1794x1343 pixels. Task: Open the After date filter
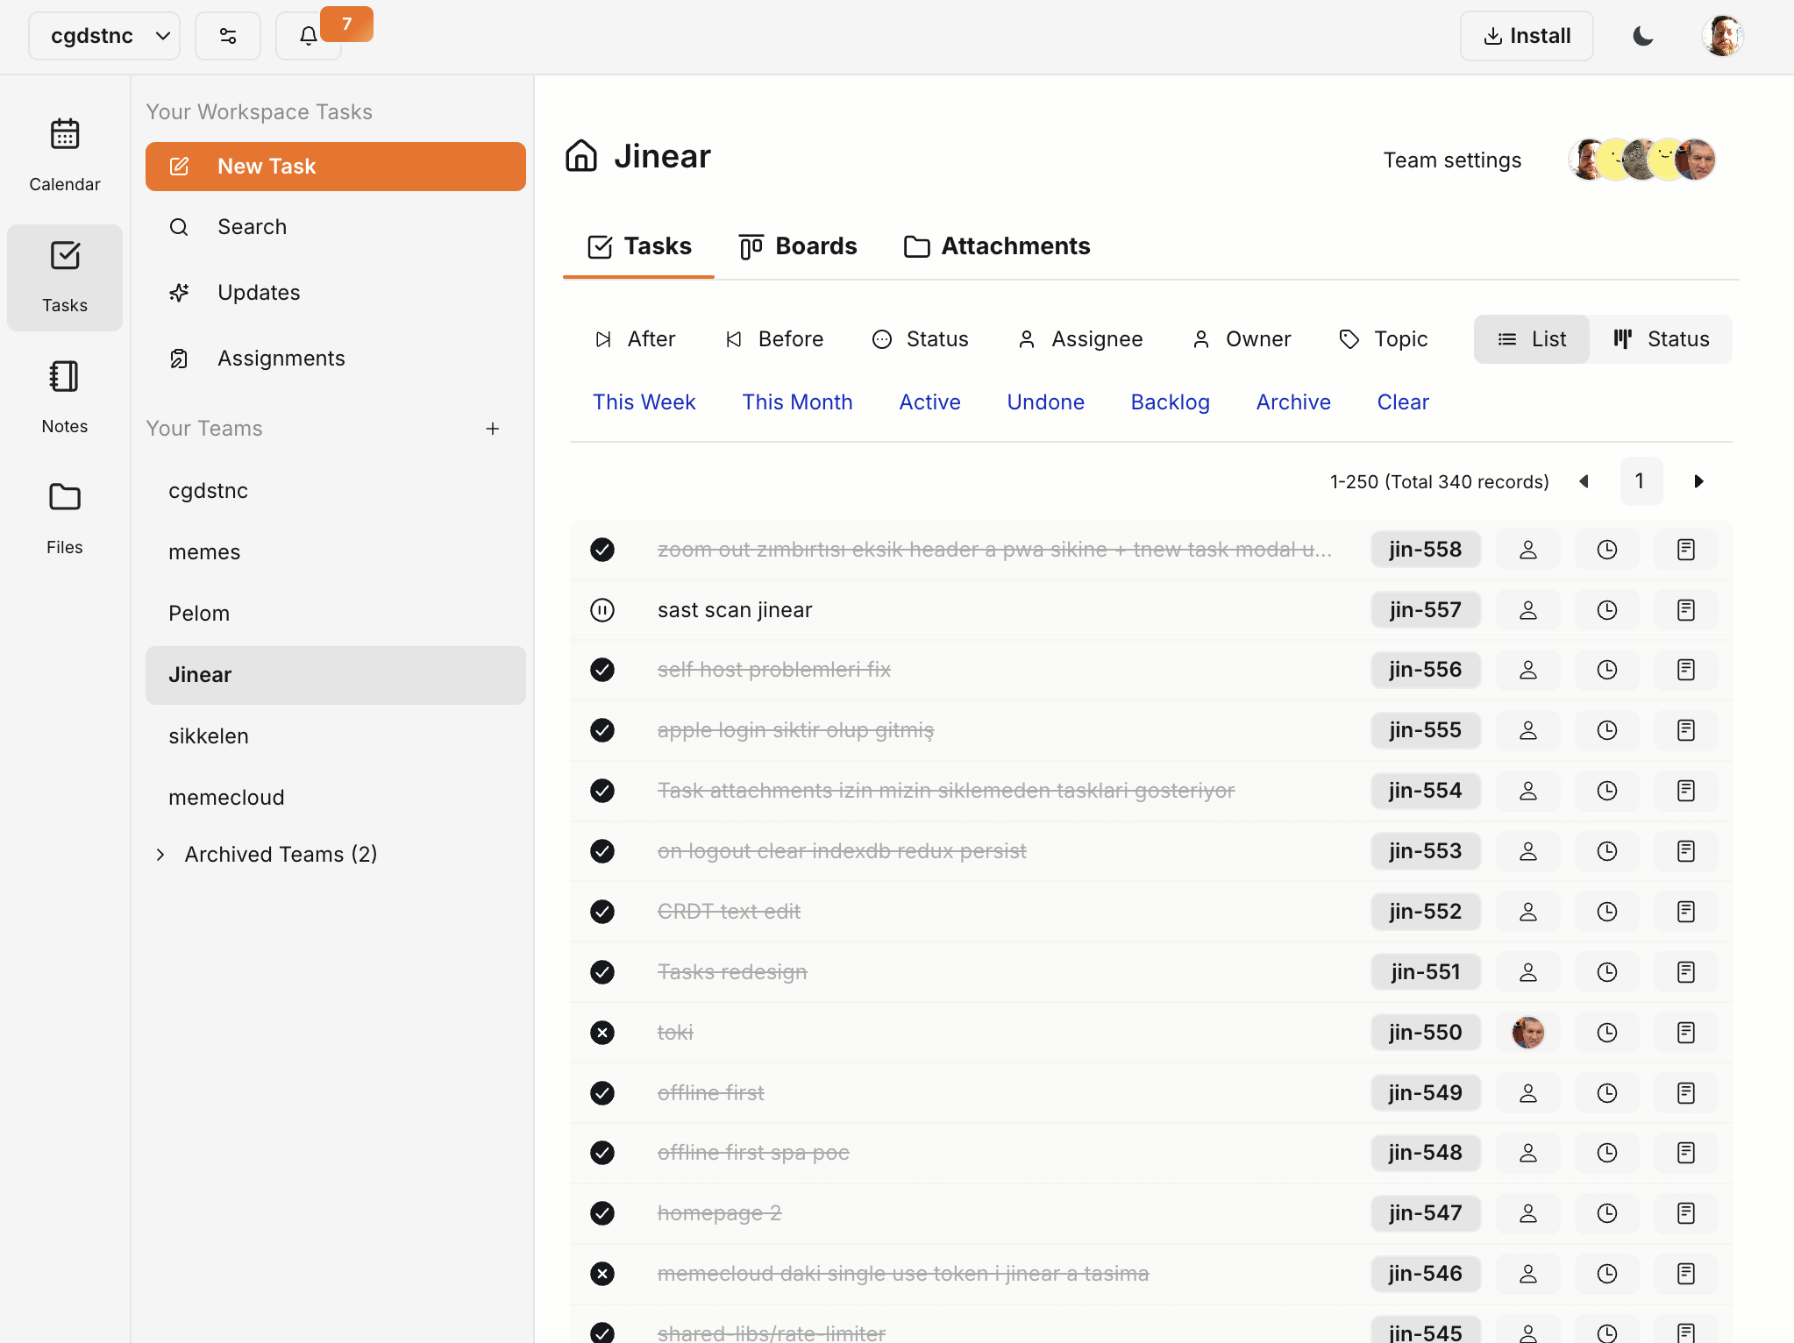(635, 339)
